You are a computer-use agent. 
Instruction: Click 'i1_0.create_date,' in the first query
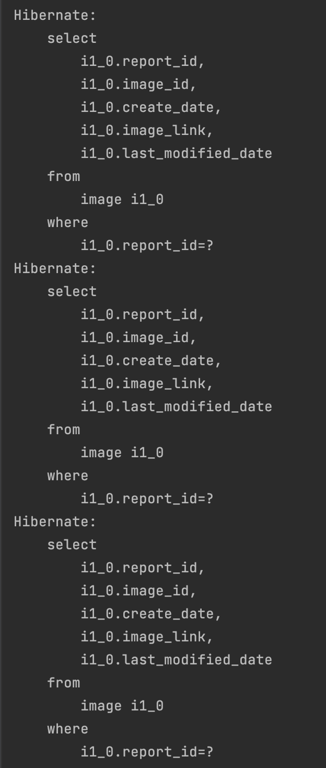click(x=151, y=107)
